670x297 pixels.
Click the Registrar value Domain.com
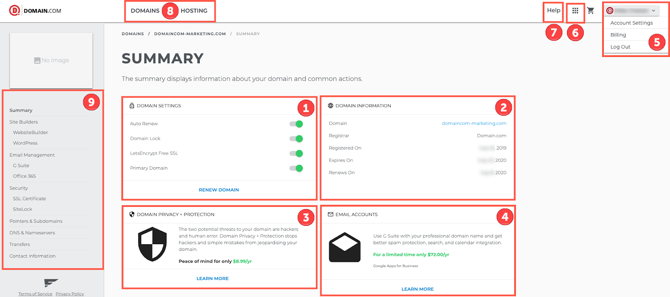coord(492,136)
